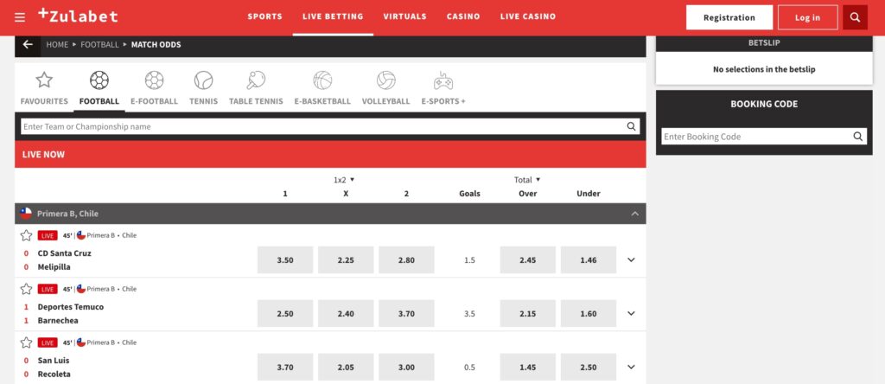Focus the team or championship search field
The width and height of the screenshot is (885, 384).
click(x=330, y=126)
